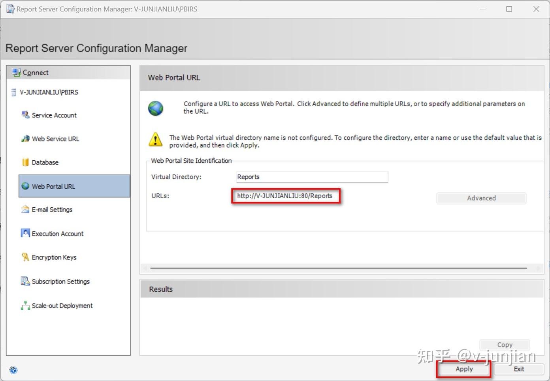Viewport: 550px width, 381px height.
Task: Click the globe icon in bottom-left corner
Action: click(13, 370)
